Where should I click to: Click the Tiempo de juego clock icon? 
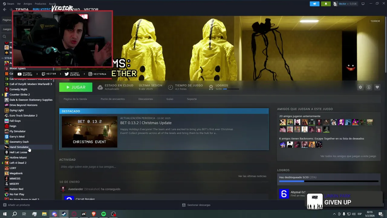click(171, 87)
